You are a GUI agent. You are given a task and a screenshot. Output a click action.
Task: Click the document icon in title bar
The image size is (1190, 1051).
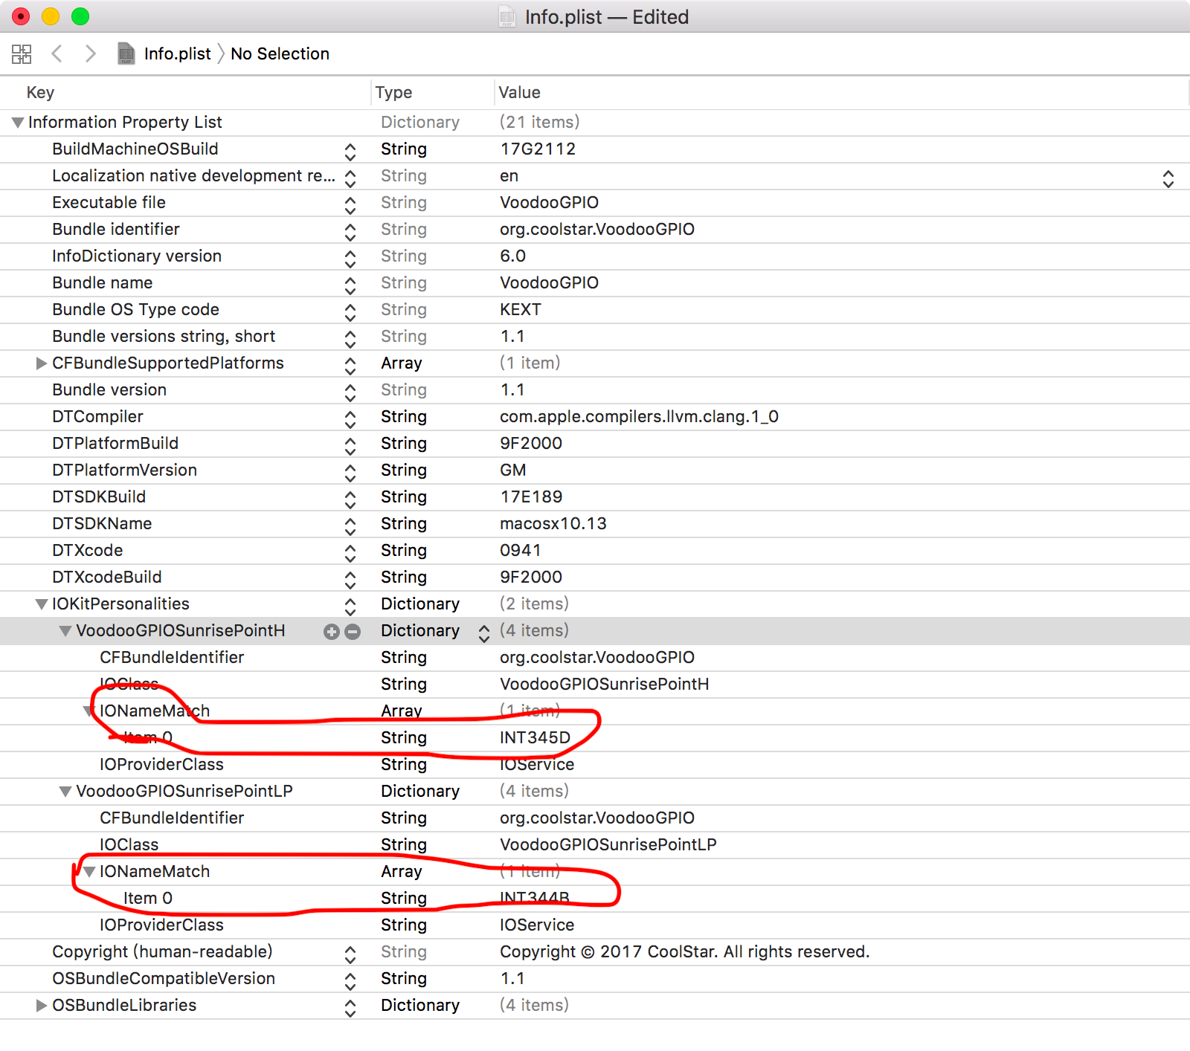pyautogui.click(x=507, y=16)
